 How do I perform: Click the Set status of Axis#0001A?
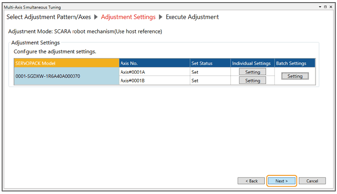[x=210, y=72]
